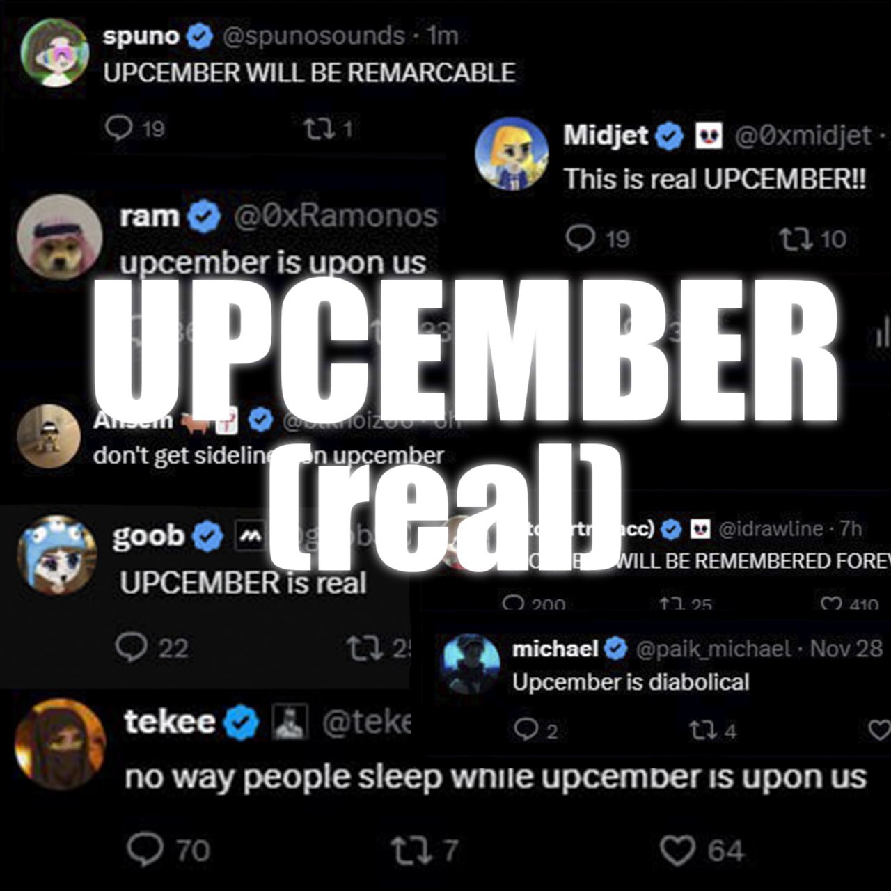This screenshot has width=891, height=891.
Task: Click retweet icon on spuno's tweet
Action: point(321,128)
